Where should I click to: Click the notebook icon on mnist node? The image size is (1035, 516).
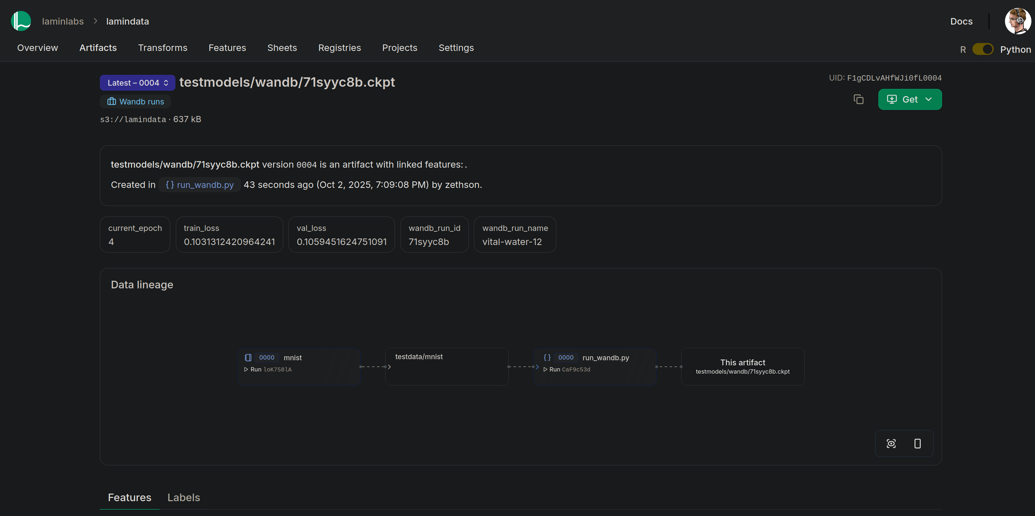coord(248,357)
